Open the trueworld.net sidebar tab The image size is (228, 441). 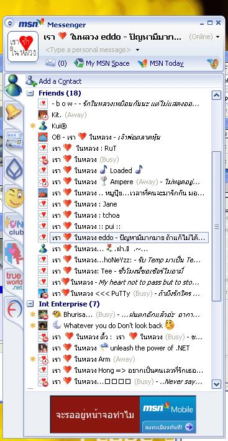(14, 280)
